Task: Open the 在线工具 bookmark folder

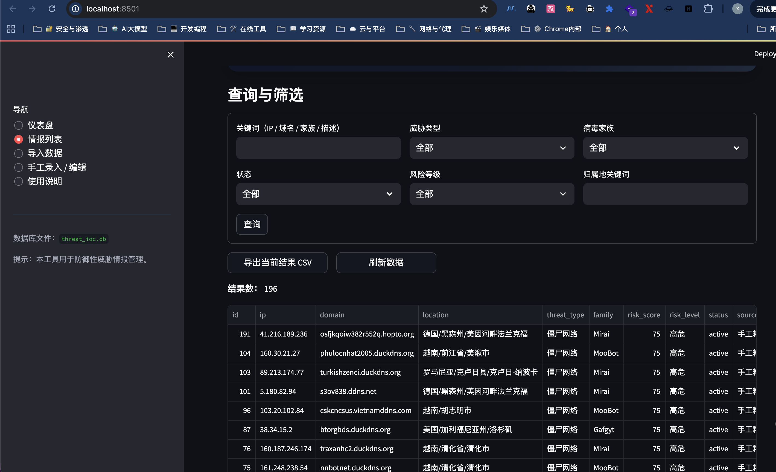Action: [241, 29]
